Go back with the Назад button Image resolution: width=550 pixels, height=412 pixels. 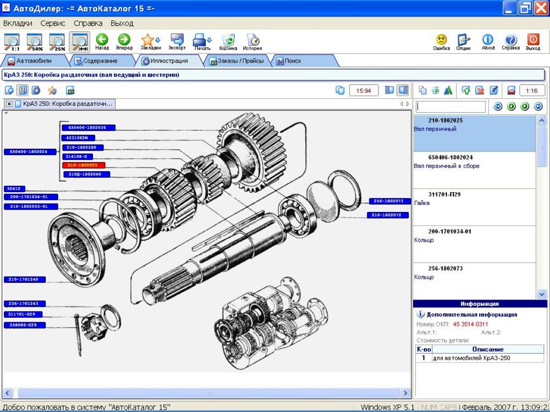(102, 42)
